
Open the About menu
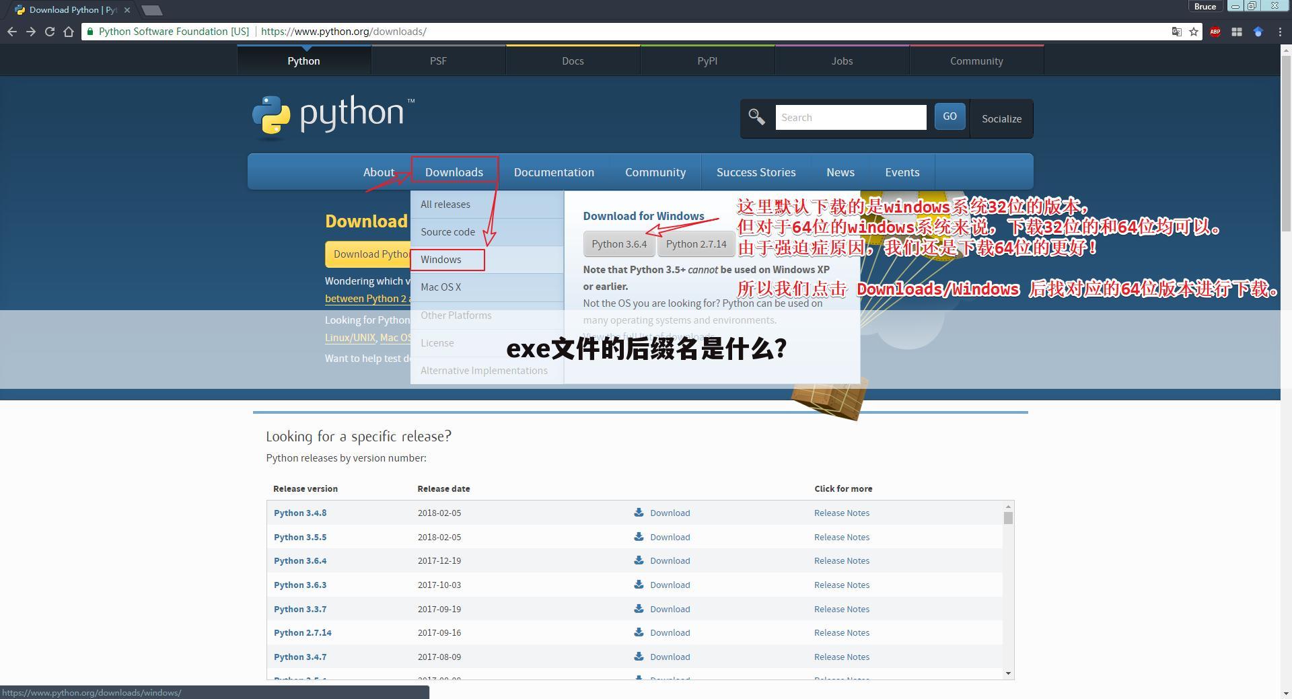coord(379,172)
